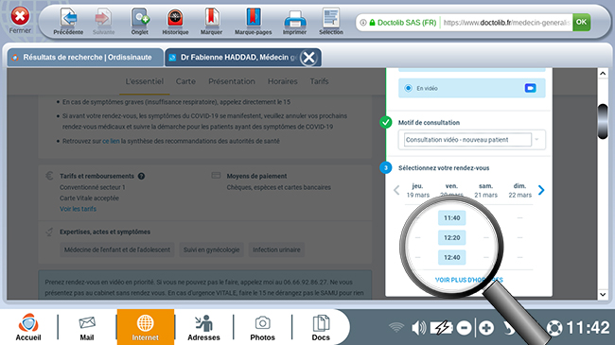Open the Photos app in bottom bar
Screen dimensions: 615x345
[262, 327]
